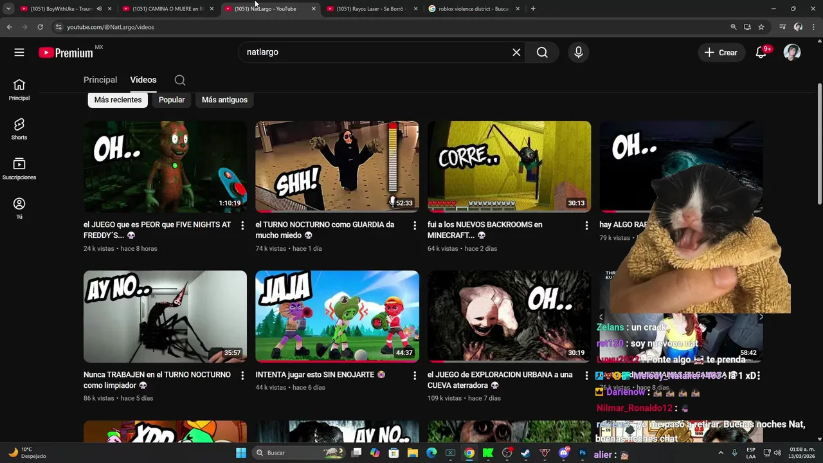Image resolution: width=823 pixels, height=463 pixels.
Task: Open Discord from the taskbar
Action: 564,453
